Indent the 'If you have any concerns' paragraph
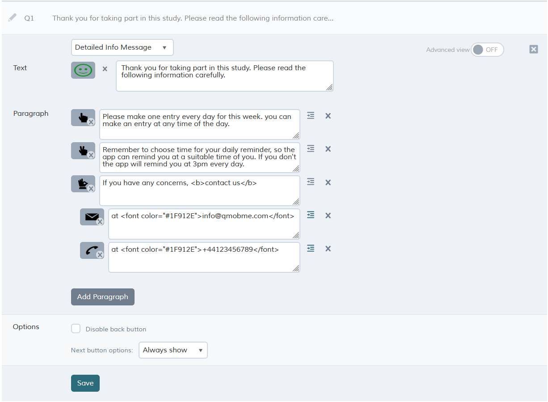 (311, 182)
